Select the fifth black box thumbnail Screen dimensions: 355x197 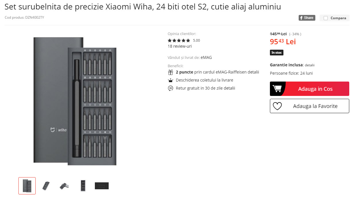coord(102,186)
